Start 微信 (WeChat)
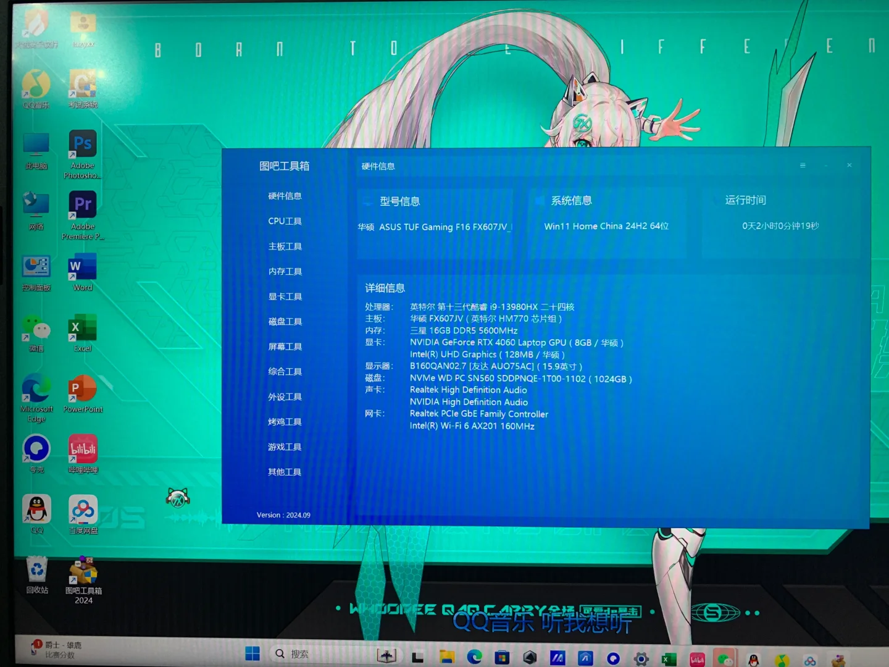This screenshot has width=889, height=667. pyautogui.click(x=36, y=329)
